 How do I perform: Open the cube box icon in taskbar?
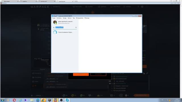click(x=49, y=100)
